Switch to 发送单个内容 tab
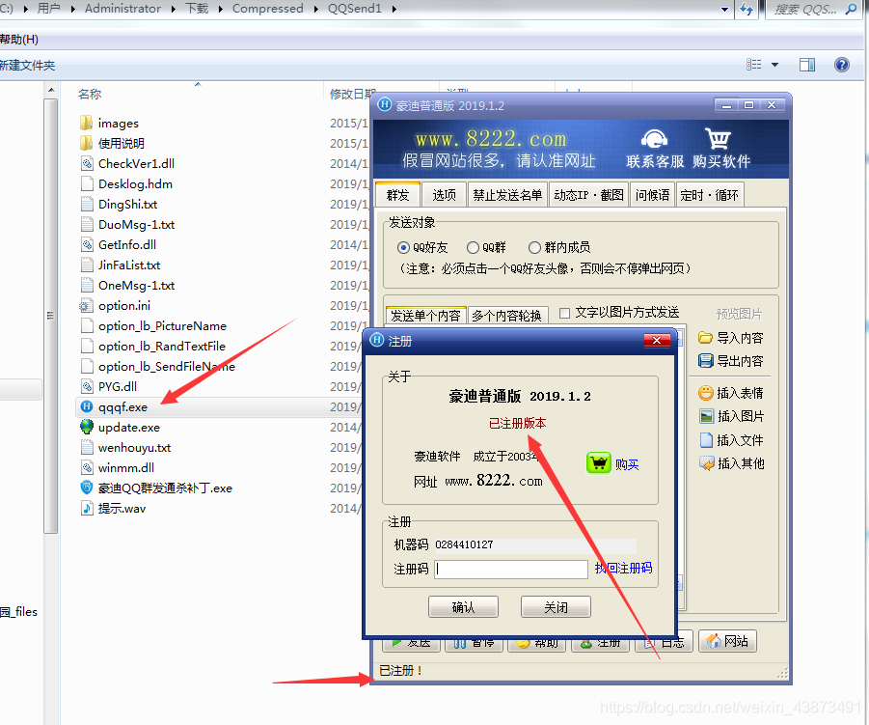This screenshot has height=725, width=869. (x=425, y=315)
